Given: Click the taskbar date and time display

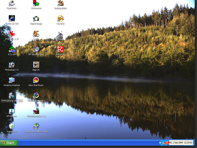Looking at the screenshot, I should point(181,142).
